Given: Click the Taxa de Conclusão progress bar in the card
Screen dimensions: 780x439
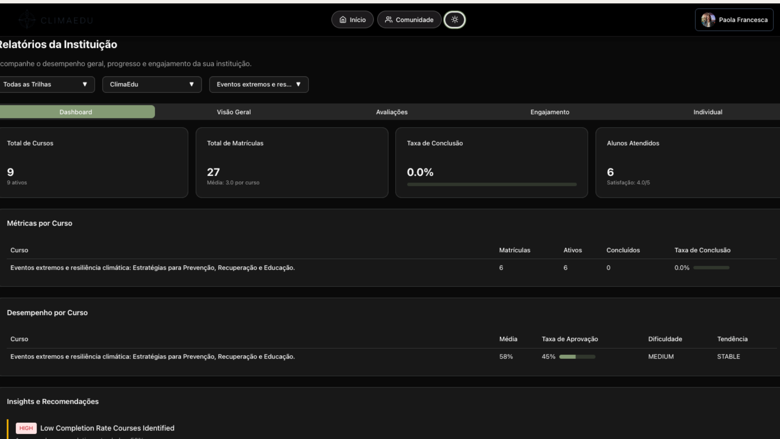Looking at the screenshot, I should (492, 185).
